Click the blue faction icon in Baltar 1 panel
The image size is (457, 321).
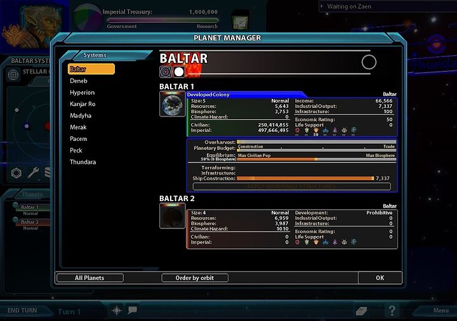click(x=325, y=130)
